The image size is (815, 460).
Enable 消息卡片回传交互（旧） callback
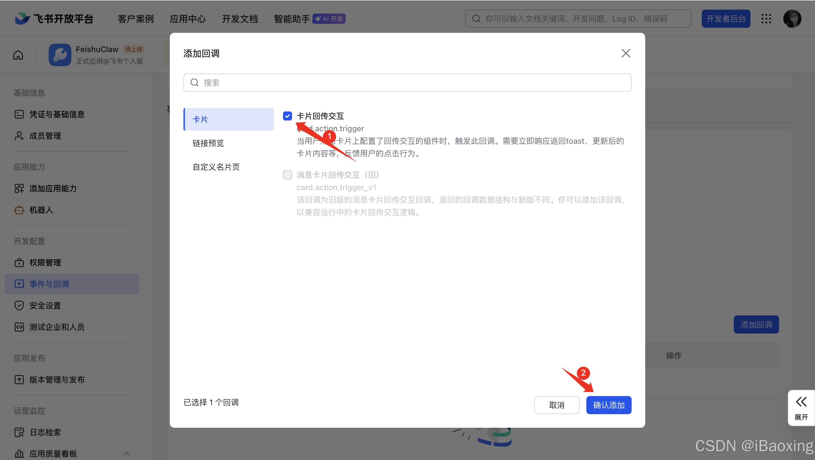(287, 175)
